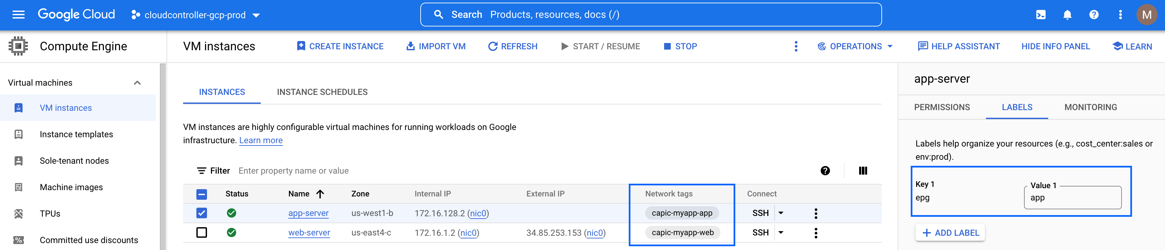Open the notifications bell
The width and height of the screenshot is (1165, 250).
(1067, 15)
